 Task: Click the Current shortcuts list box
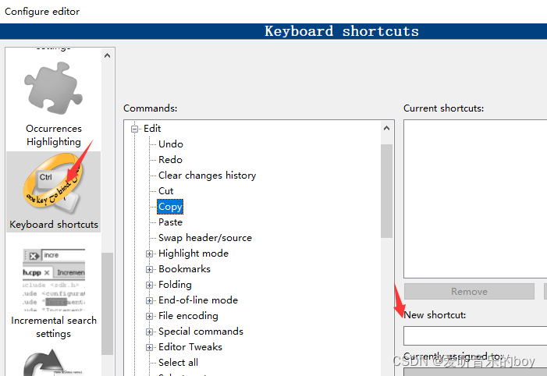475,199
